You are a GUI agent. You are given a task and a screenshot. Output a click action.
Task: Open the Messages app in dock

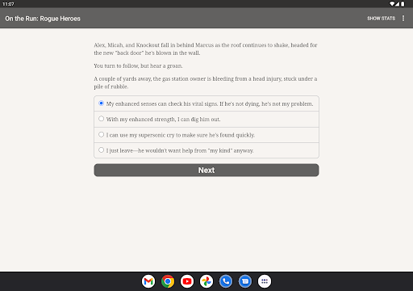click(x=245, y=281)
